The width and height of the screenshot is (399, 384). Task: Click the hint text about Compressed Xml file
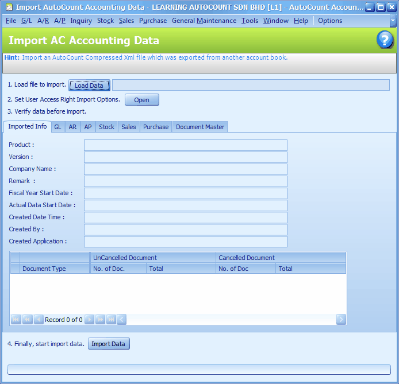155,57
